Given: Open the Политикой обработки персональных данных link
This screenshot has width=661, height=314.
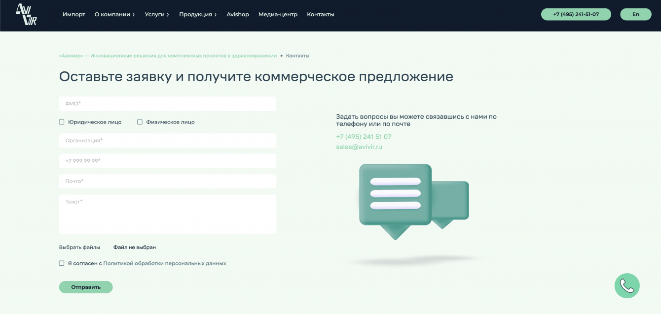Looking at the screenshot, I should pos(165,263).
